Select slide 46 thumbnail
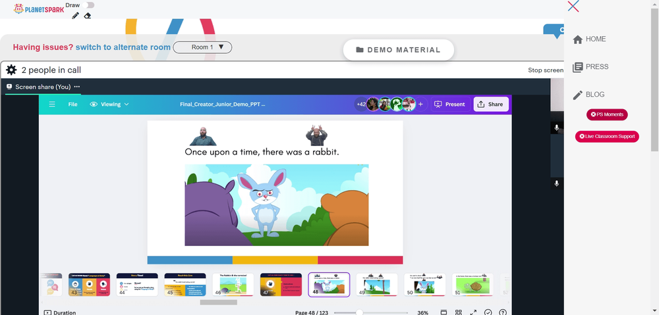This screenshot has height=315, width=659. (x=233, y=284)
